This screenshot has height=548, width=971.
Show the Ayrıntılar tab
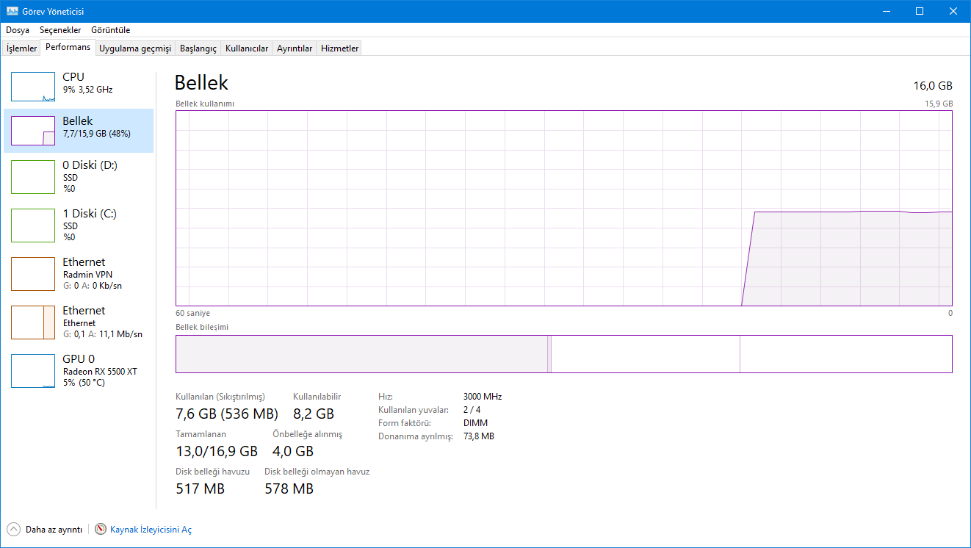pyautogui.click(x=295, y=48)
